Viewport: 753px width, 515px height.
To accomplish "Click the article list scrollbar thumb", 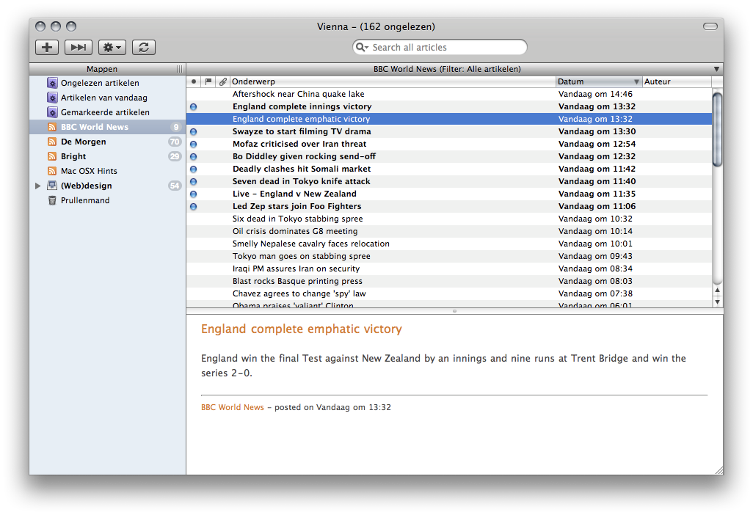I will tap(718, 130).
